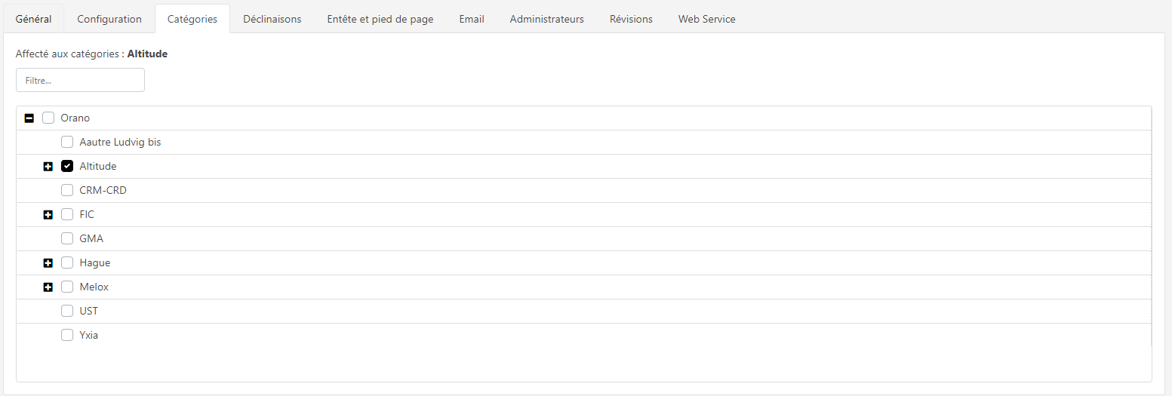The height and width of the screenshot is (396, 1172).
Task: Select the Web Service tab
Action: coord(706,19)
